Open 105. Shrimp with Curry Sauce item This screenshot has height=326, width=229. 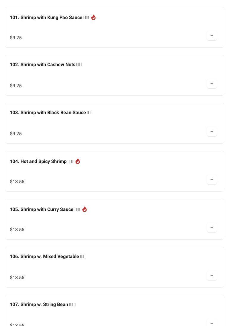point(45,209)
